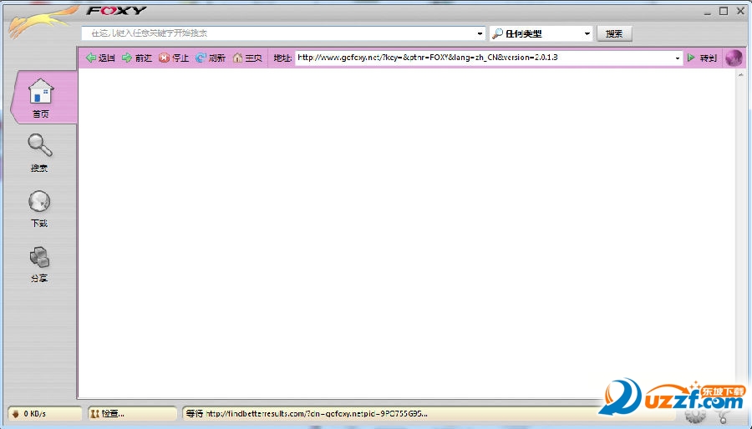
Task: Expand the address bar URL dropdown
Action: point(677,58)
